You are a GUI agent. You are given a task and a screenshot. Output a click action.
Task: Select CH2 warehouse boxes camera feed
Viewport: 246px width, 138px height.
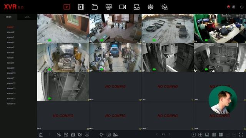(x=115, y=28)
